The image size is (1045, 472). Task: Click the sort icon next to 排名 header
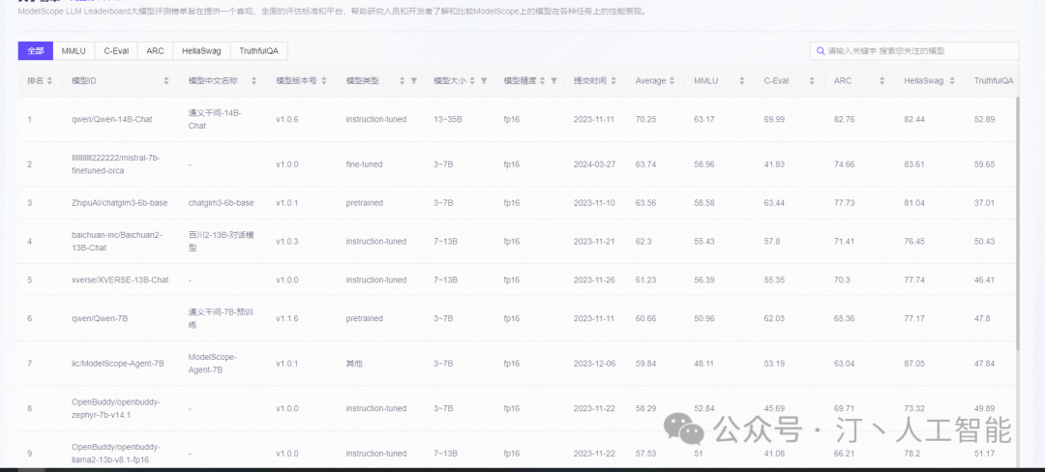click(49, 80)
